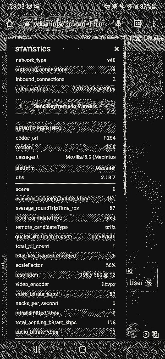Click the REMOTE PEER INFO heading
Viewport: 165px width, 359px height.
tap(38, 128)
